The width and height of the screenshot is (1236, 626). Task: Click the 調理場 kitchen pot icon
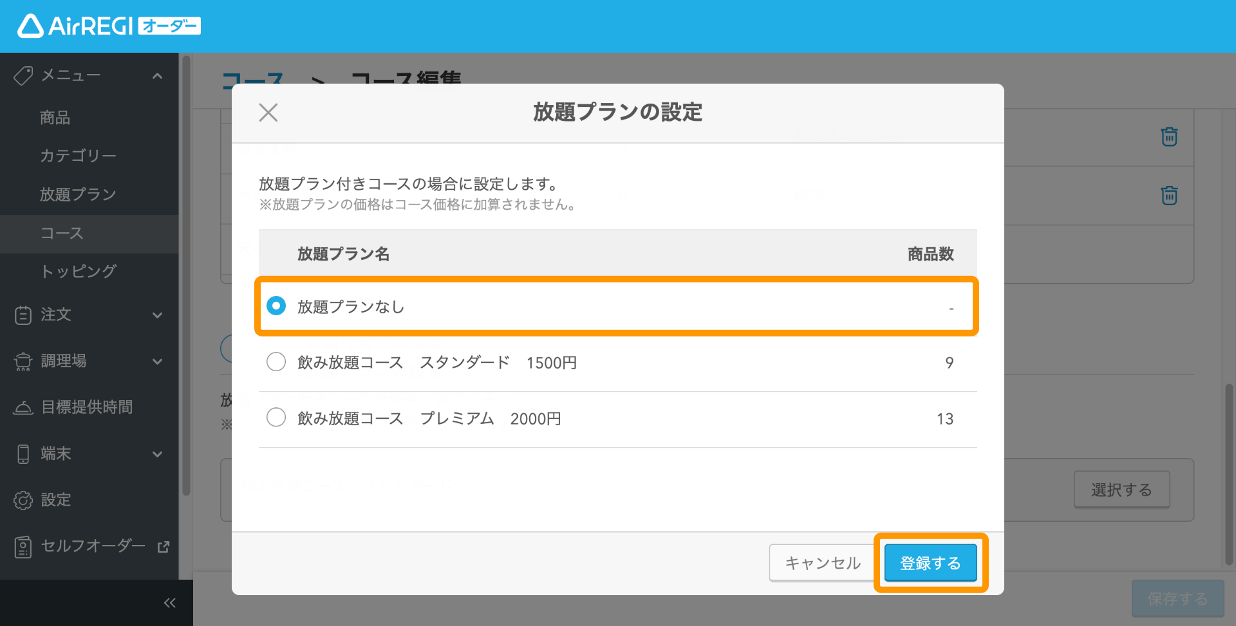coord(23,362)
